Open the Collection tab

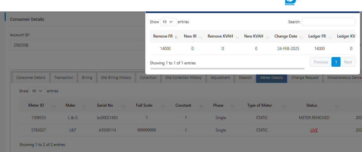click(148, 78)
